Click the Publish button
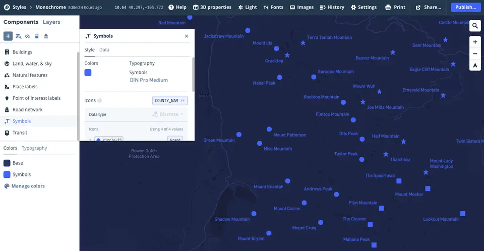484x251 pixels. pyautogui.click(x=465, y=8)
